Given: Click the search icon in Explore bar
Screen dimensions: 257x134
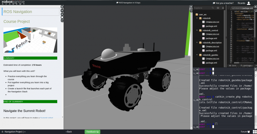Looking at the screenshot, I should click(x=213, y=8).
